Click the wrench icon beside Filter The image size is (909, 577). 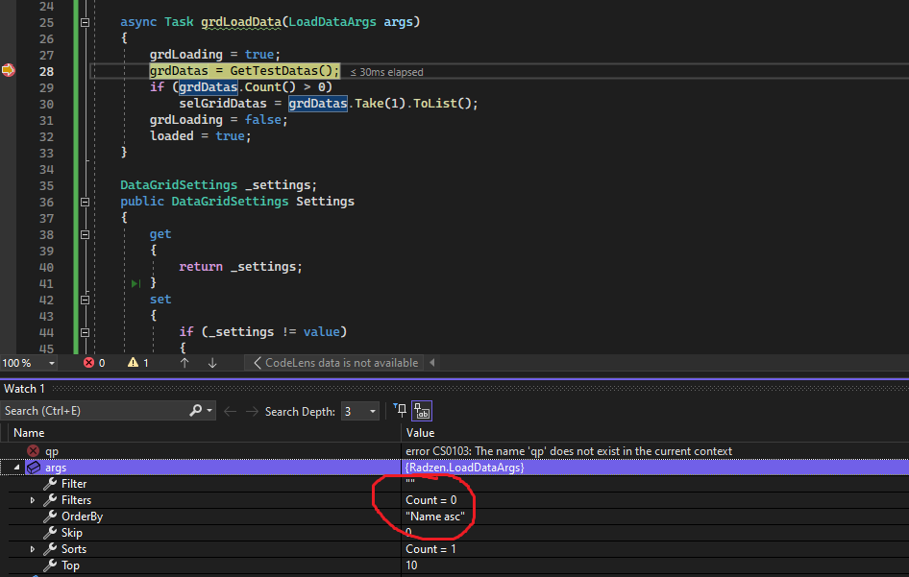coord(50,483)
